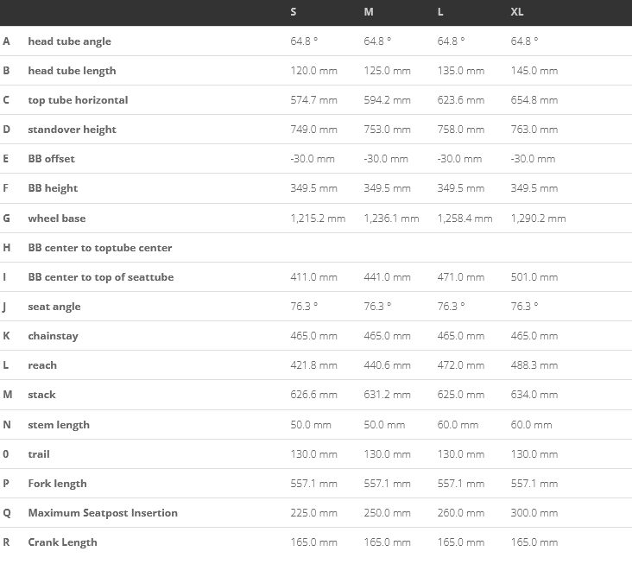Screen dimensions: 632x564
Task: Click the M size column header
Action: [x=369, y=12]
